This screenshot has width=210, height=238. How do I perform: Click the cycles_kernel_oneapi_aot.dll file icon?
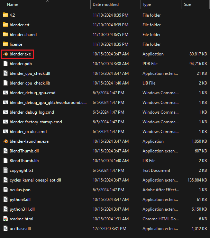(6, 180)
